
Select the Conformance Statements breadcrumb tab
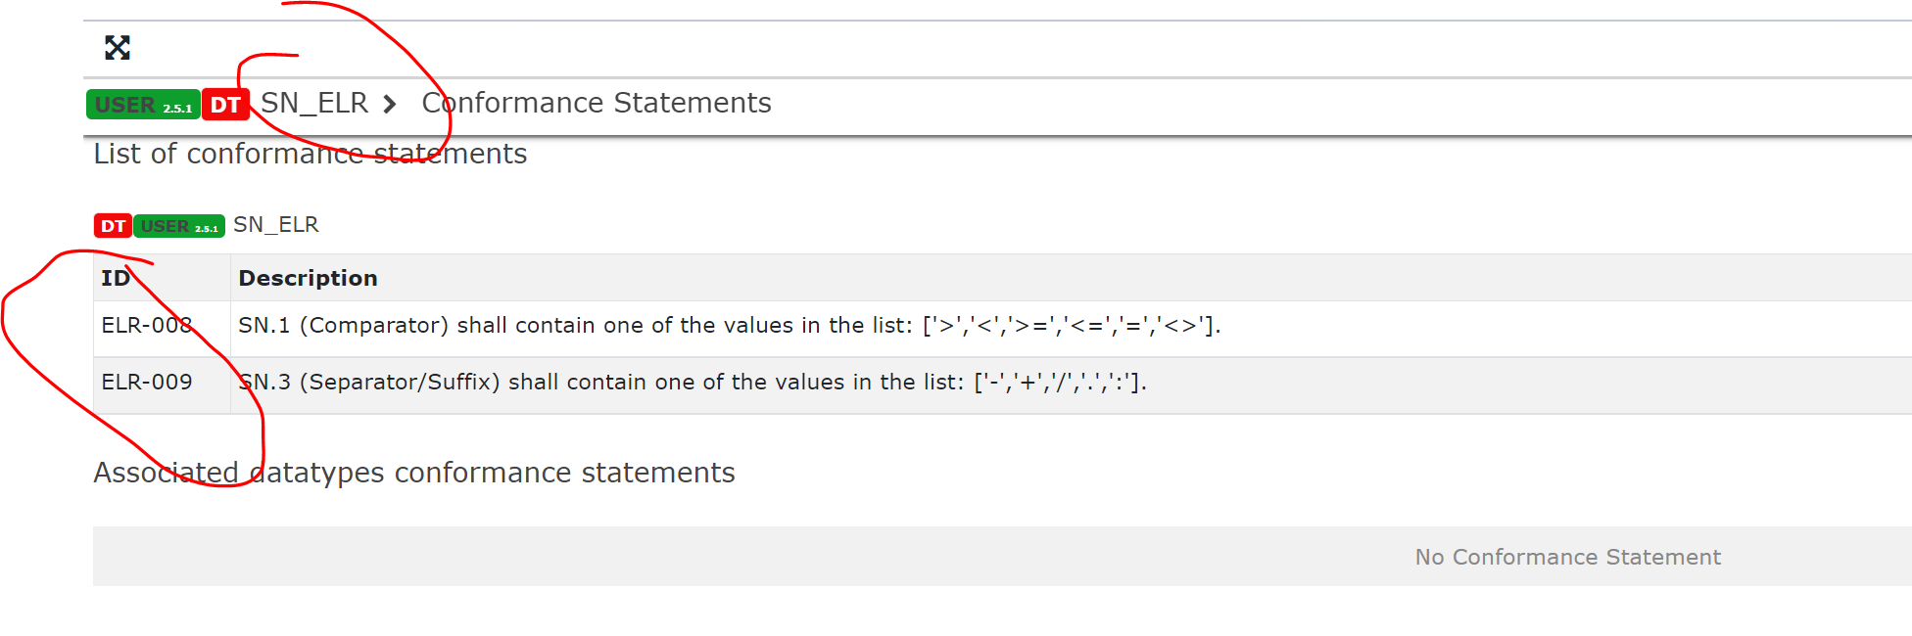point(596,103)
